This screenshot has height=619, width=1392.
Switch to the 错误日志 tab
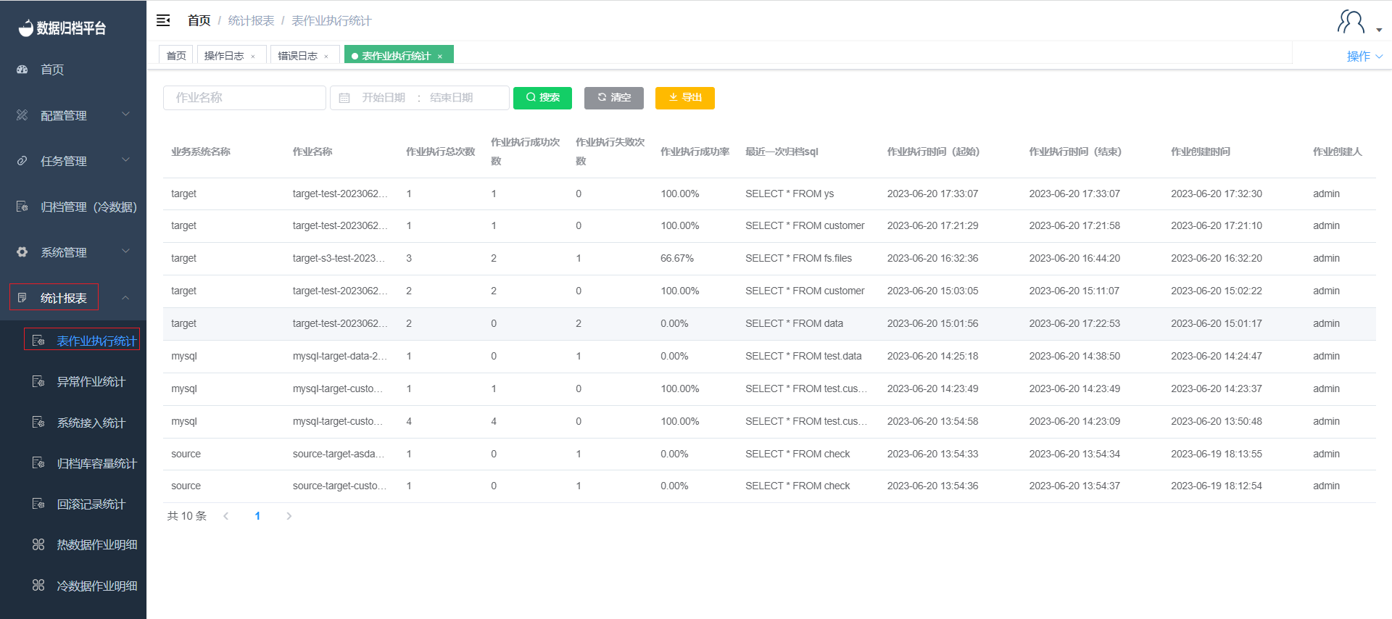[x=297, y=56]
